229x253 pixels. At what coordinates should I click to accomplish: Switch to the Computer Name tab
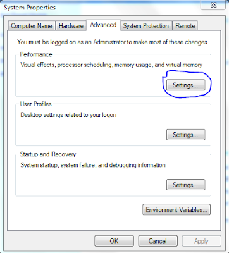tap(32, 26)
